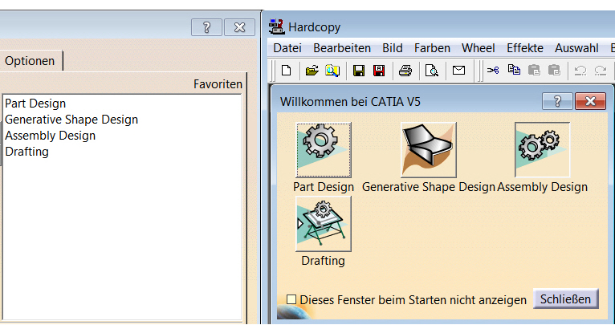Viewport: 615px width, 325px height.
Task: Launch the Assembly Design workbench icon
Action: click(543, 150)
